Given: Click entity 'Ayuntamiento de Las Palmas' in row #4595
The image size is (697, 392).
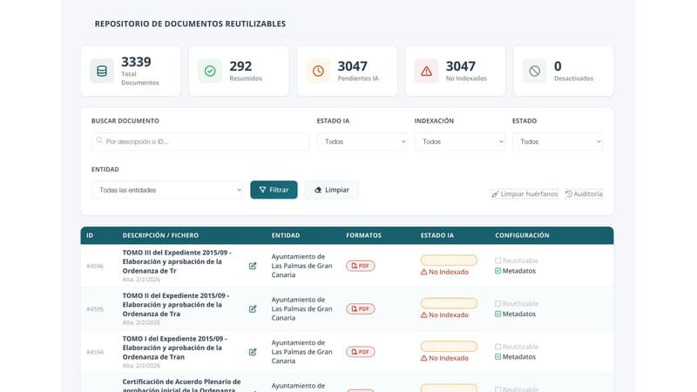Looking at the screenshot, I should pos(301,309).
